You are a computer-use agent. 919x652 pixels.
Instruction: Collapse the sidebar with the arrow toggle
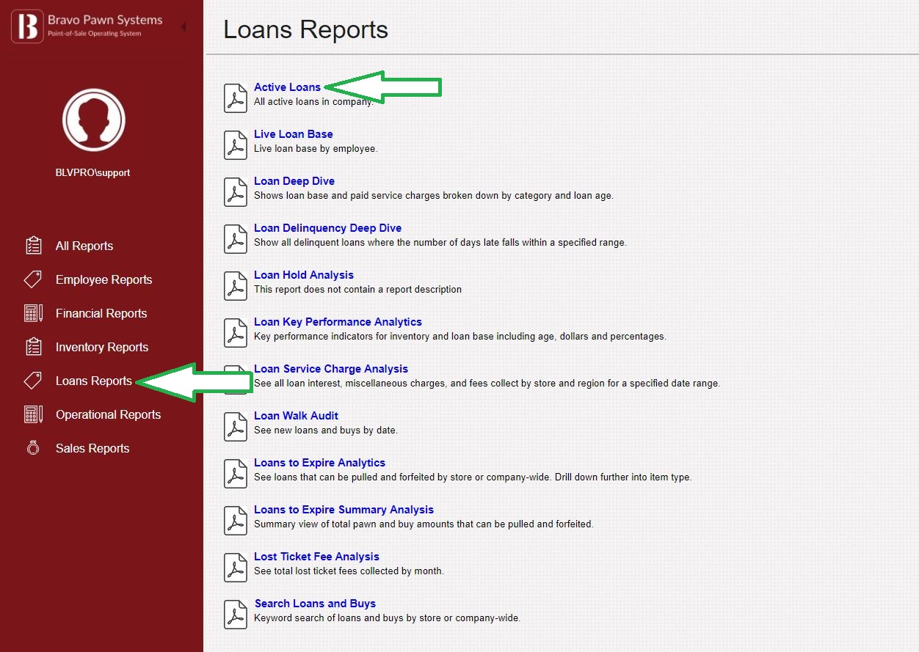pos(183,26)
